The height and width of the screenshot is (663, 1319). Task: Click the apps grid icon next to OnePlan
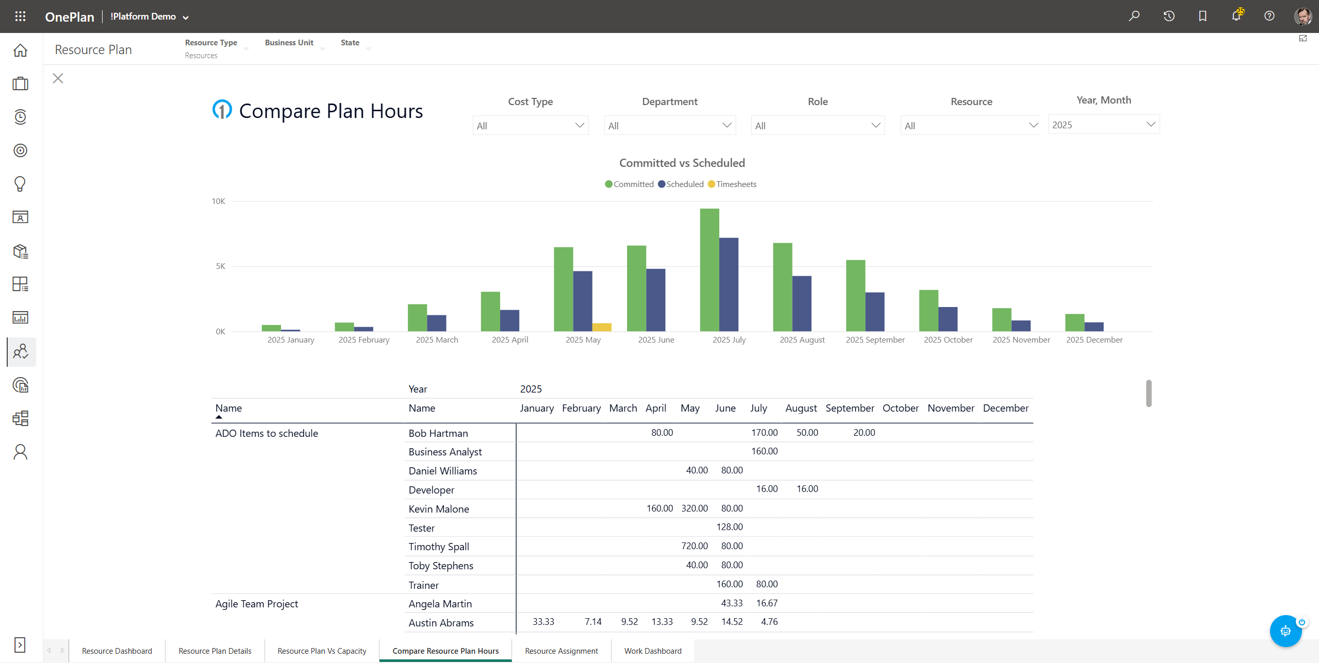tap(20, 16)
